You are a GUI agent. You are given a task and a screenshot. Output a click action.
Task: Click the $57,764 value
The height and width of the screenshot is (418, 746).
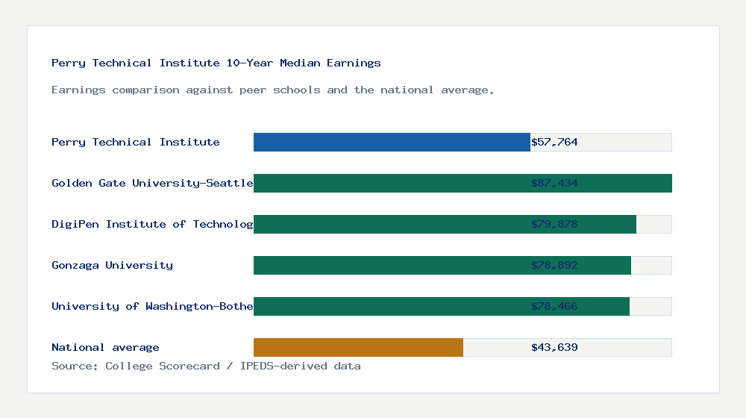pyautogui.click(x=554, y=142)
